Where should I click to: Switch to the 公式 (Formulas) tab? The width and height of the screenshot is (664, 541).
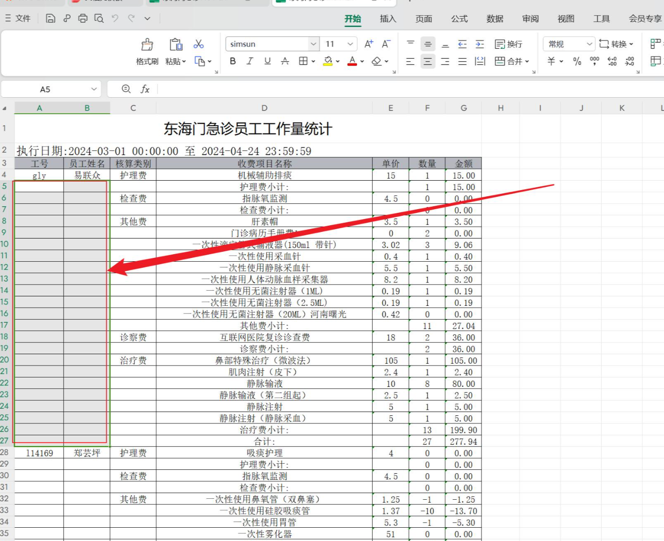tap(459, 18)
